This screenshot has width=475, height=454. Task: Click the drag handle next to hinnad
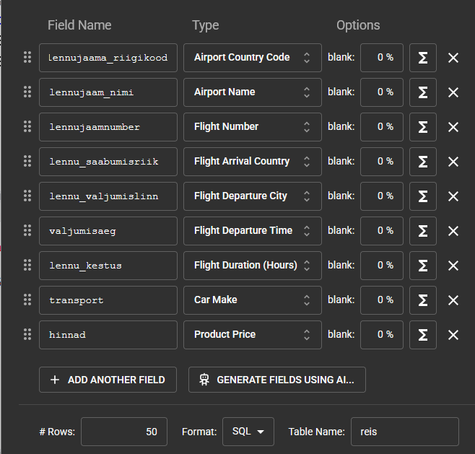coord(27,335)
